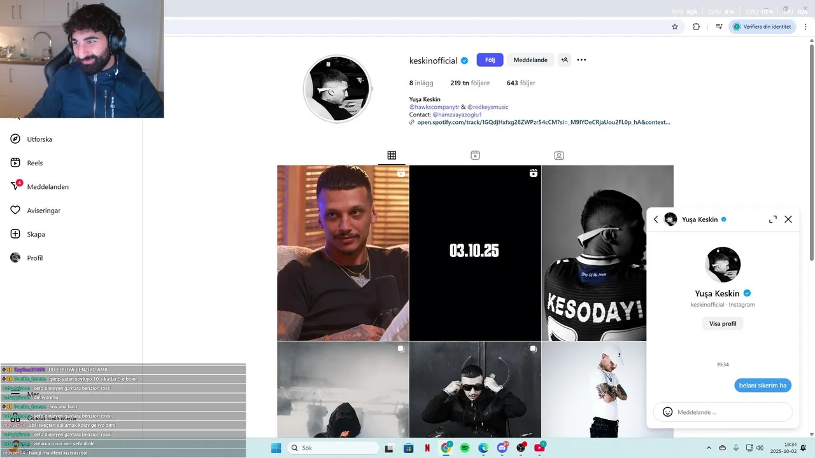Screen dimensions: 815x458
Task: Switch to Chrome in taskbar
Action: pos(446,448)
